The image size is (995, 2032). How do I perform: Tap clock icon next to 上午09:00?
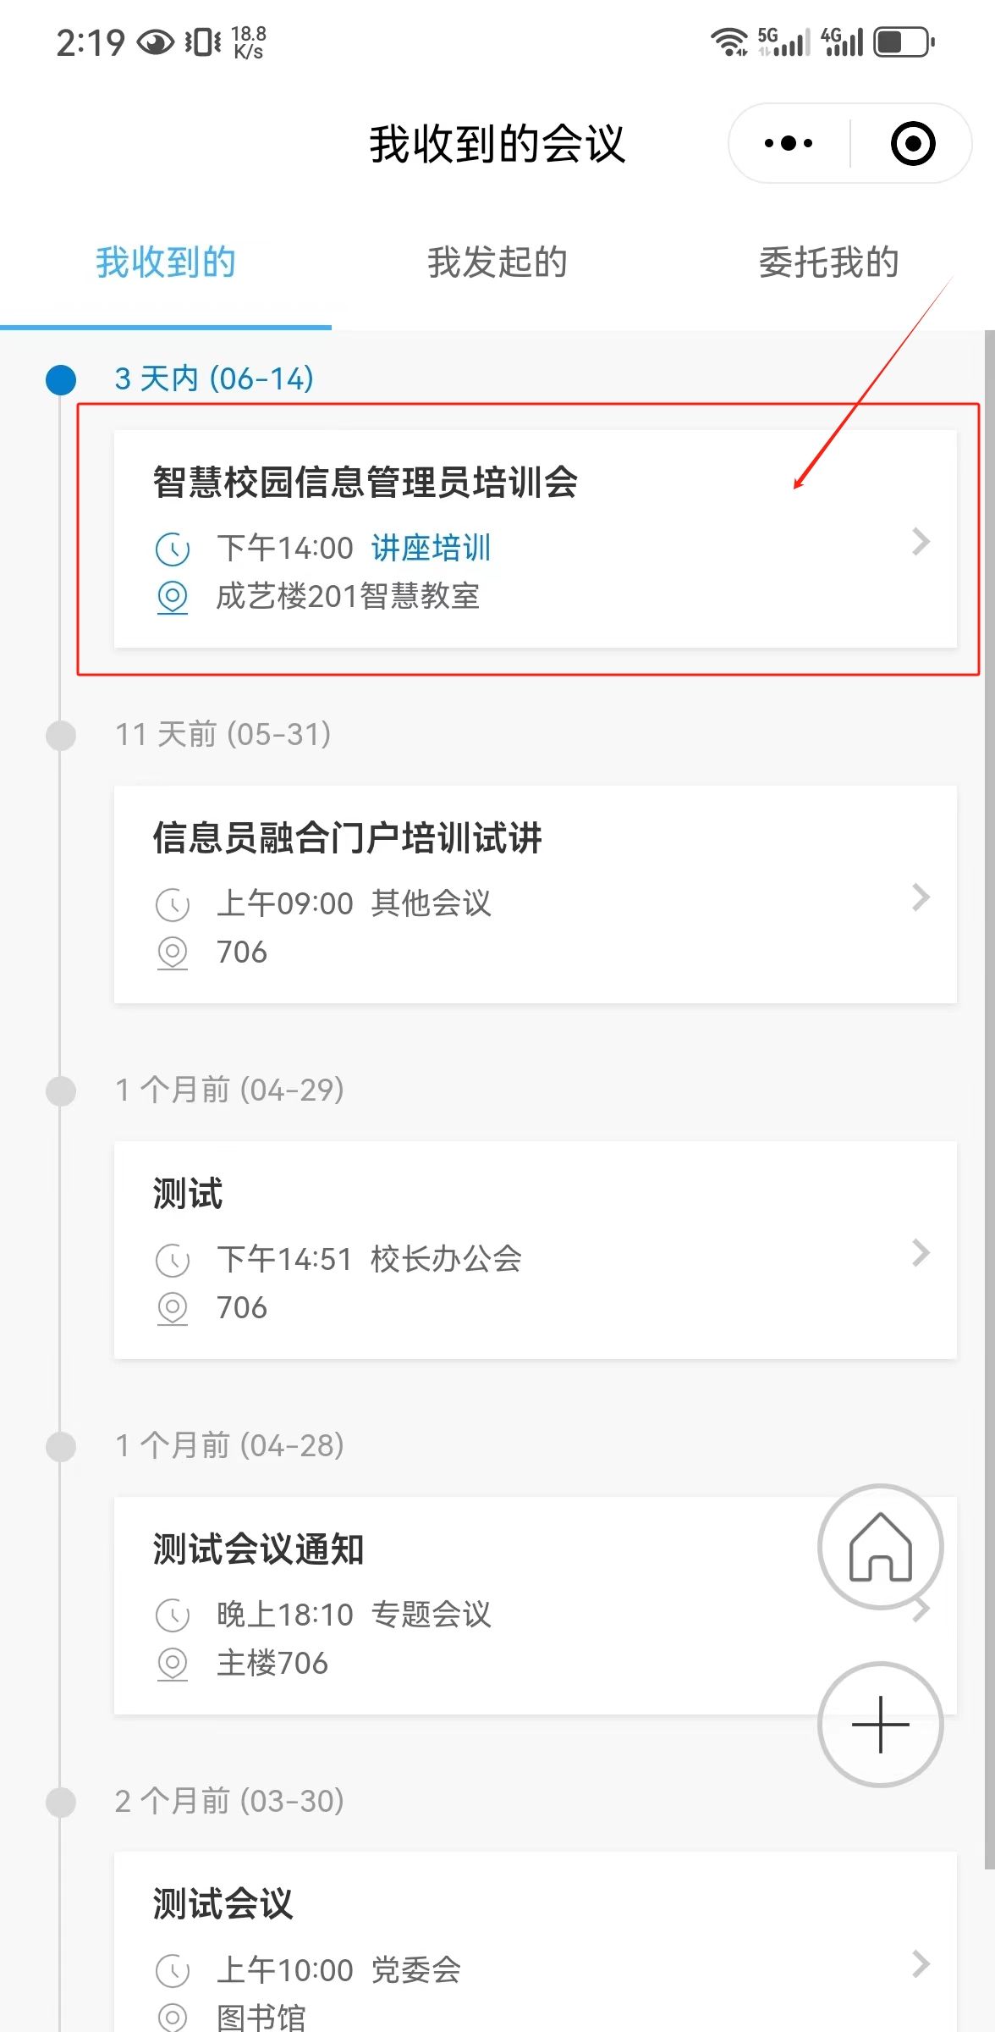pyautogui.click(x=173, y=904)
